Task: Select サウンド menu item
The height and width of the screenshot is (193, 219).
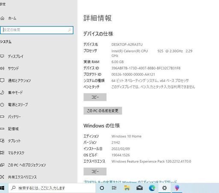Action: click(x=13, y=68)
